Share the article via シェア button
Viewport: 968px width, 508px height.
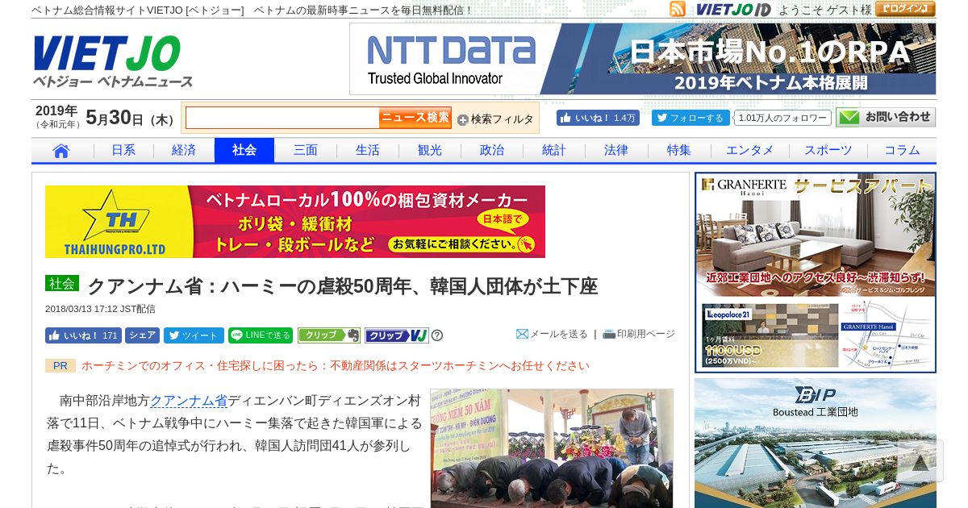(x=142, y=335)
